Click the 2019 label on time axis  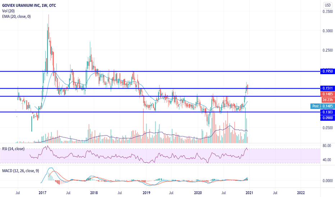click(146, 193)
